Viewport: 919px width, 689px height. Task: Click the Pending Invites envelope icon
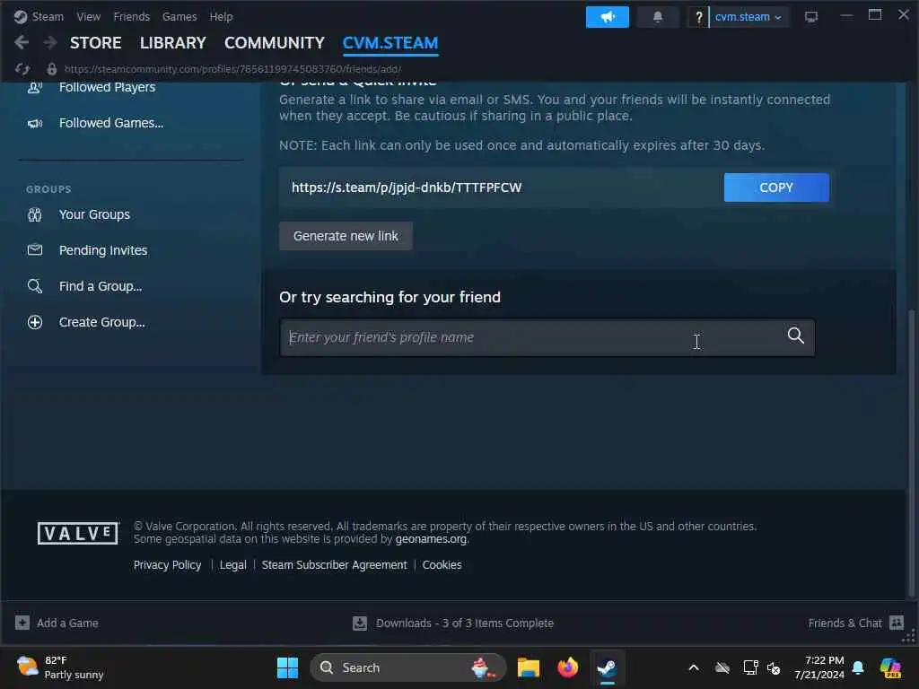tap(35, 250)
